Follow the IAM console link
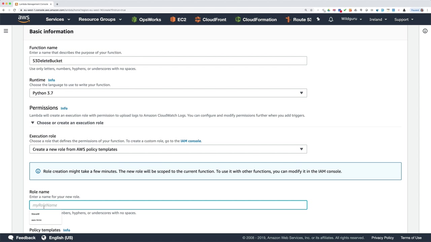431x242 pixels. (x=191, y=141)
